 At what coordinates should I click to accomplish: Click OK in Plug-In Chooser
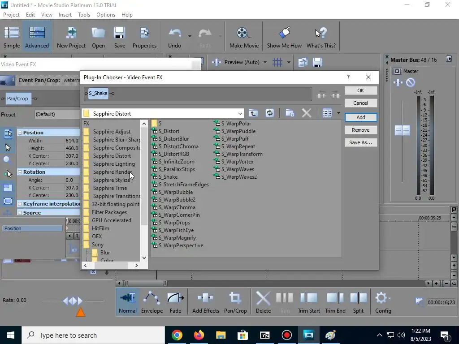(361, 90)
